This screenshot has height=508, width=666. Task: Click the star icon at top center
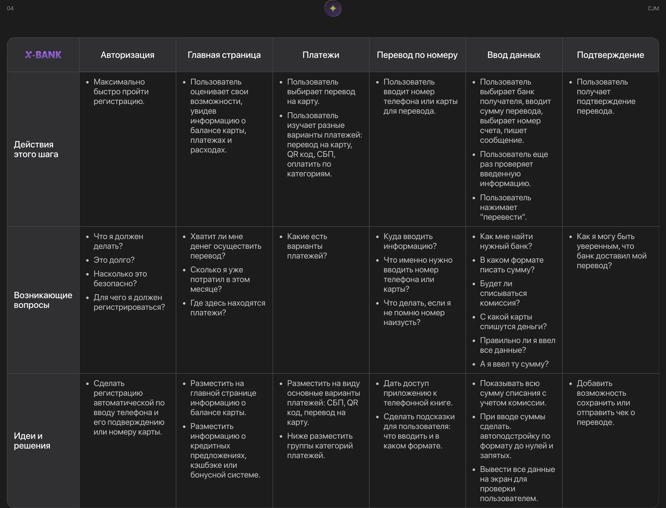coord(333,9)
